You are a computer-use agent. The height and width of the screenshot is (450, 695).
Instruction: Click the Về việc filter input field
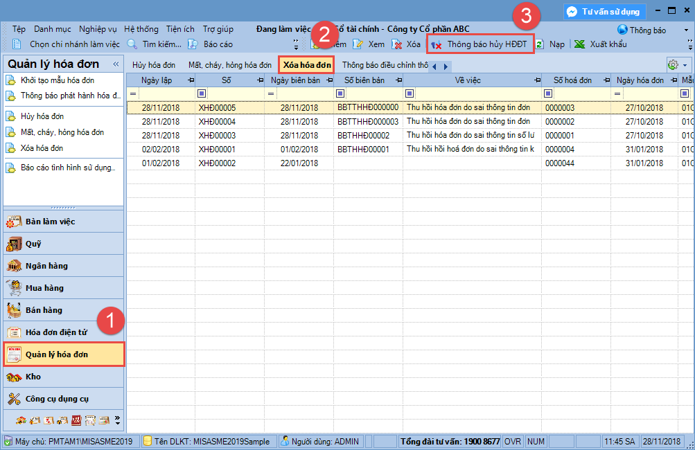click(x=478, y=93)
